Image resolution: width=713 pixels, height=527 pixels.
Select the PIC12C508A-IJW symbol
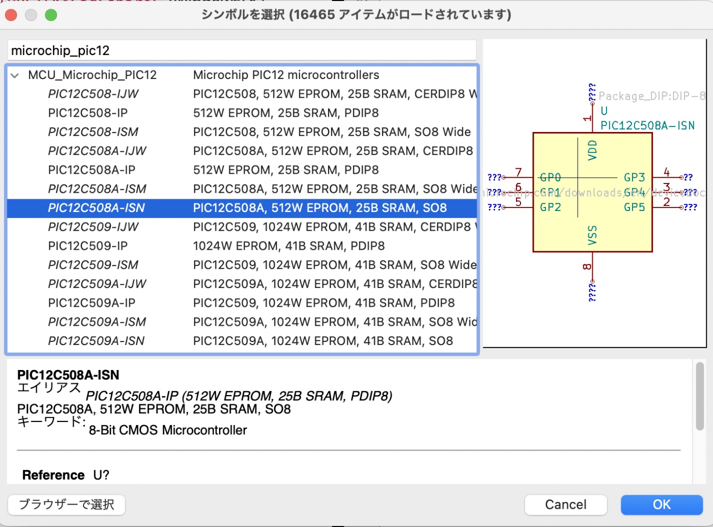click(x=242, y=151)
